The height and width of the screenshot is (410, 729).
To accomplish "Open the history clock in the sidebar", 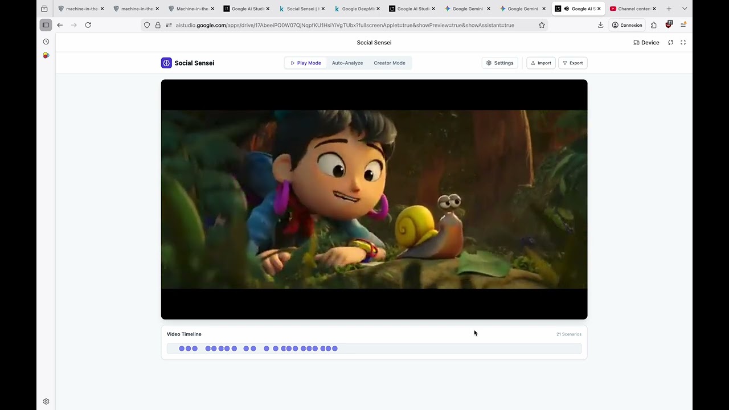I will pos(46,42).
